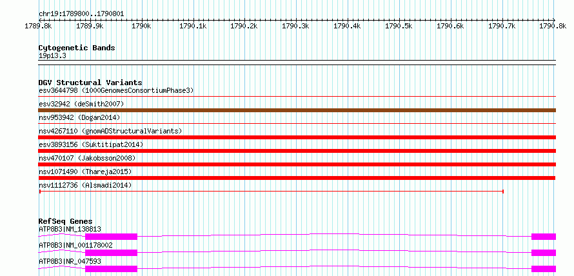Image resolution: width=574 pixels, height=276 pixels.
Task: Open the nsv1112736 (Alsmadi2014) label
Action: point(85,185)
